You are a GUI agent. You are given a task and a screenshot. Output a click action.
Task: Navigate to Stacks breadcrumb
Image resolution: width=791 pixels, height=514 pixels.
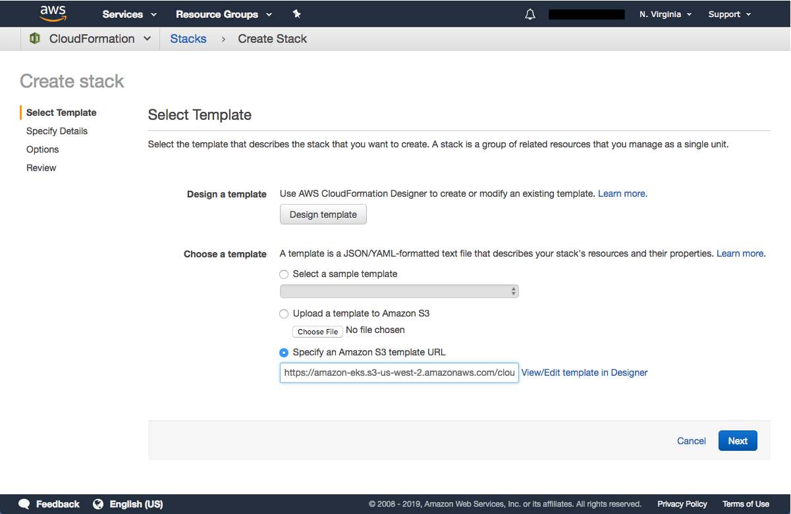[188, 39]
